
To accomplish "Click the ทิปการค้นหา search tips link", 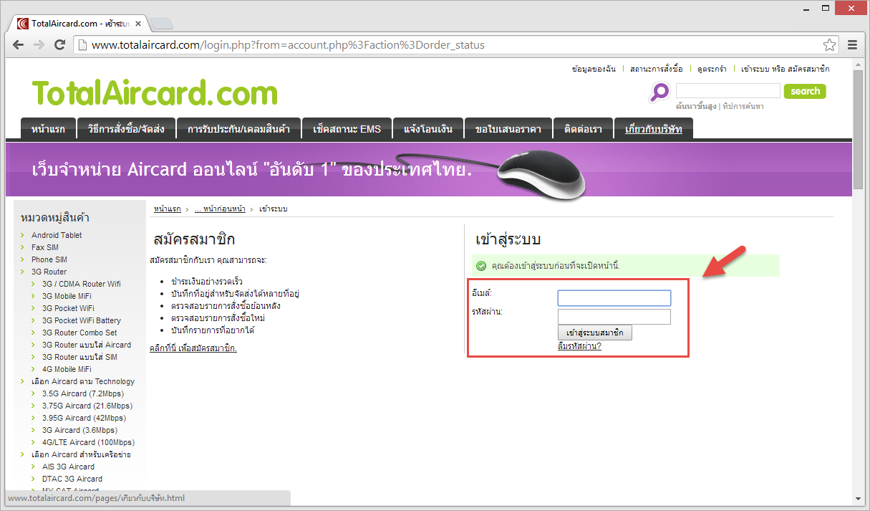I will [743, 106].
